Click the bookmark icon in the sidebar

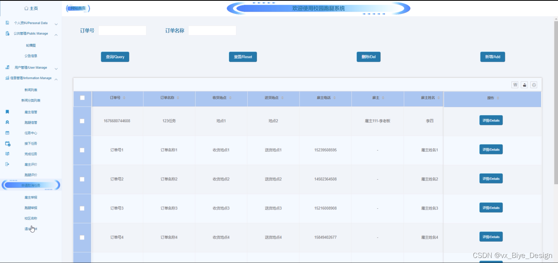tap(7, 112)
